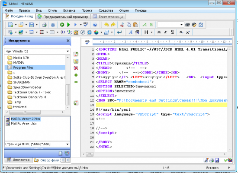Click the New document icon
Image resolution: width=238 pixels, height=173 pixels.
tap(10, 25)
